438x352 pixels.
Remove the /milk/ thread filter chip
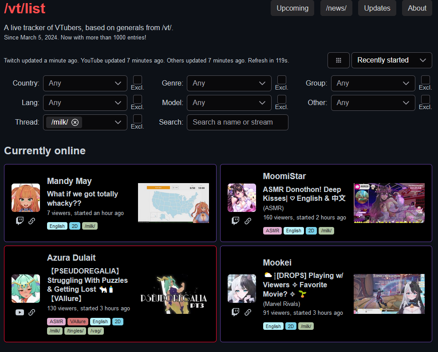click(x=75, y=122)
